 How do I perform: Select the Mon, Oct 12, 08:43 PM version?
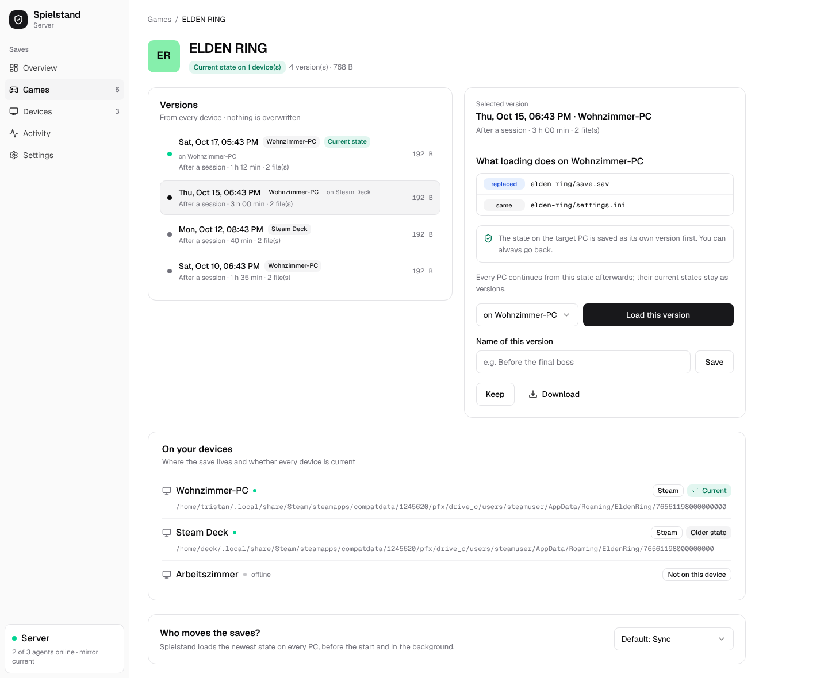[300, 234]
